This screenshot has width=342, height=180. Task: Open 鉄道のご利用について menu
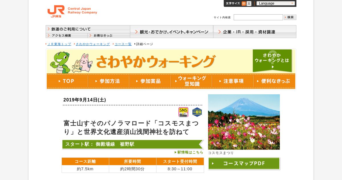[x=88, y=29]
